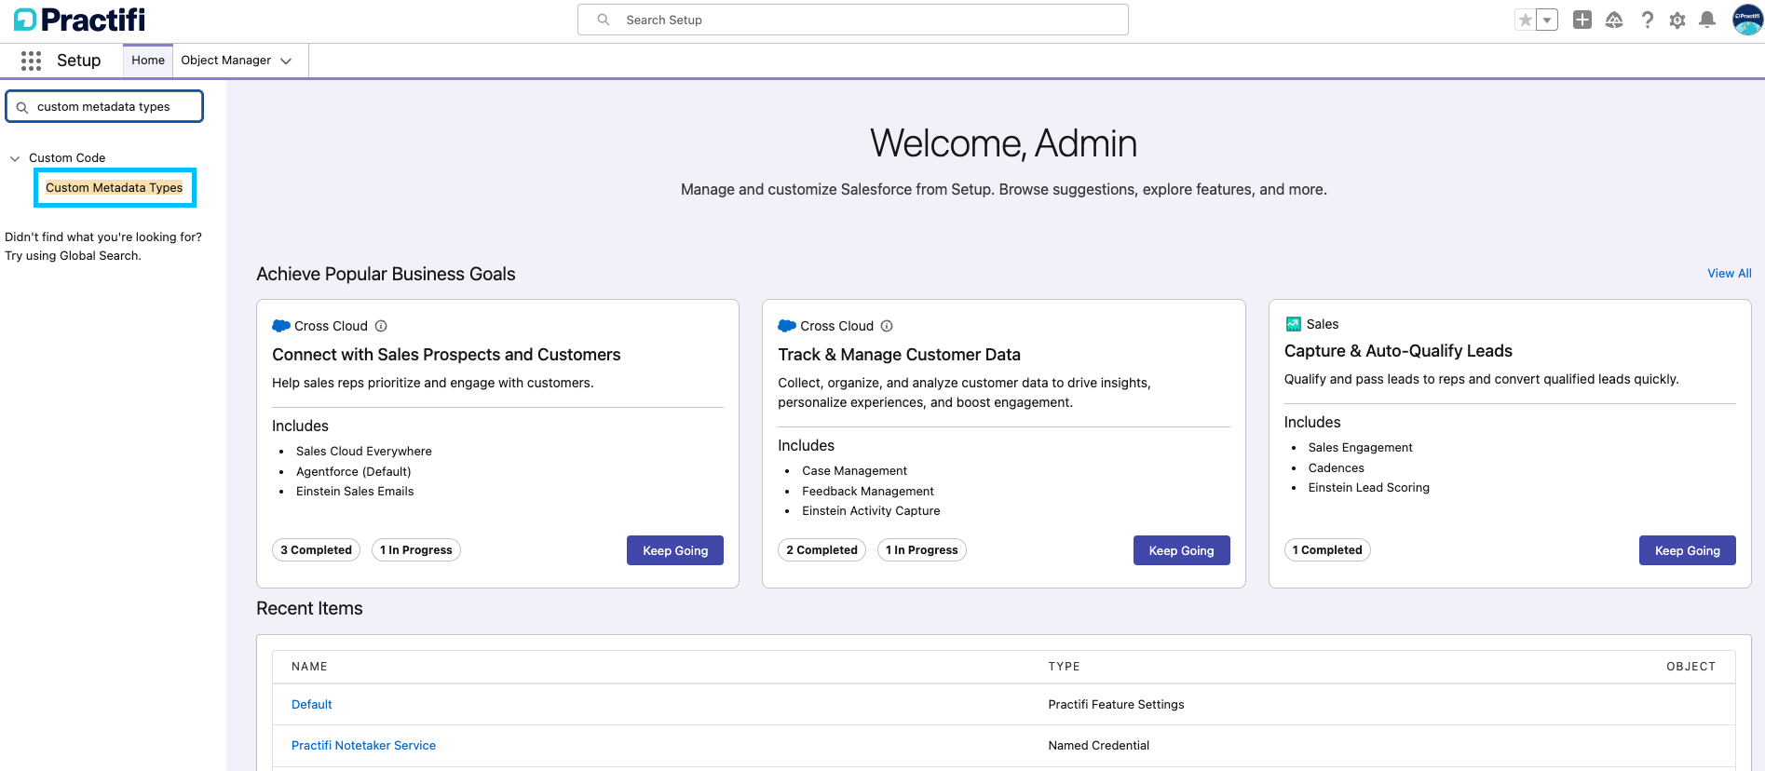This screenshot has width=1765, height=771.
Task: Open the Object Manager tab dropdown chevron
Action: 286,61
